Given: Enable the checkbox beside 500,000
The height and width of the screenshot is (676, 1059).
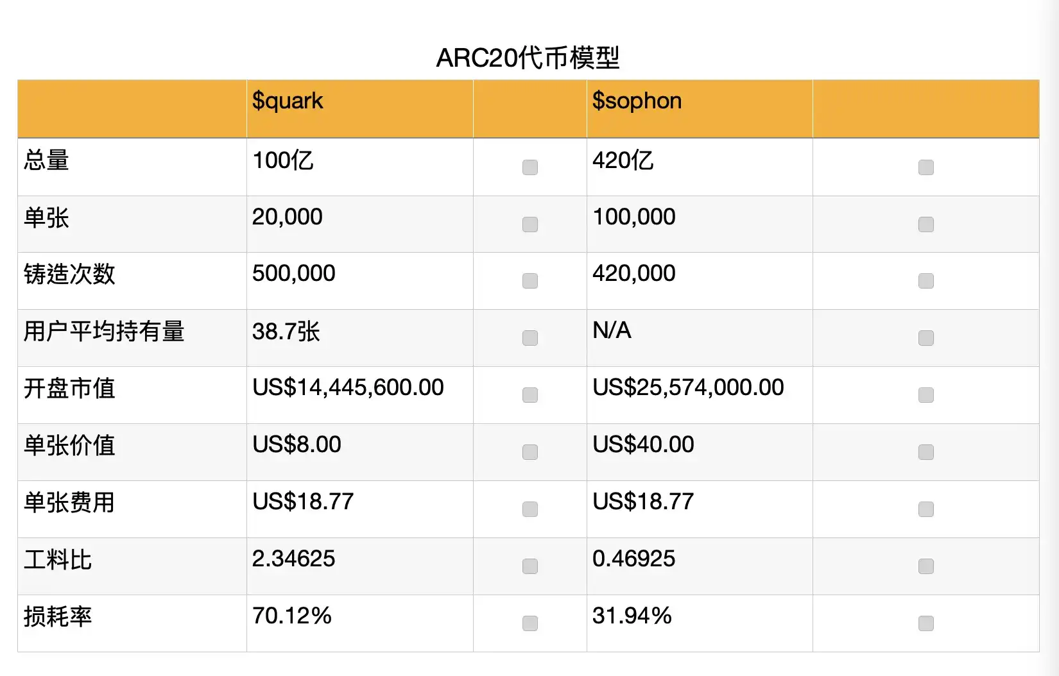Looking at the screenshot, I should click(x=530, y=281).
